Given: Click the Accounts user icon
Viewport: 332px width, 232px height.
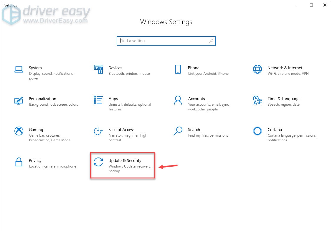Looking at the screenshot, I should [178, 100].
